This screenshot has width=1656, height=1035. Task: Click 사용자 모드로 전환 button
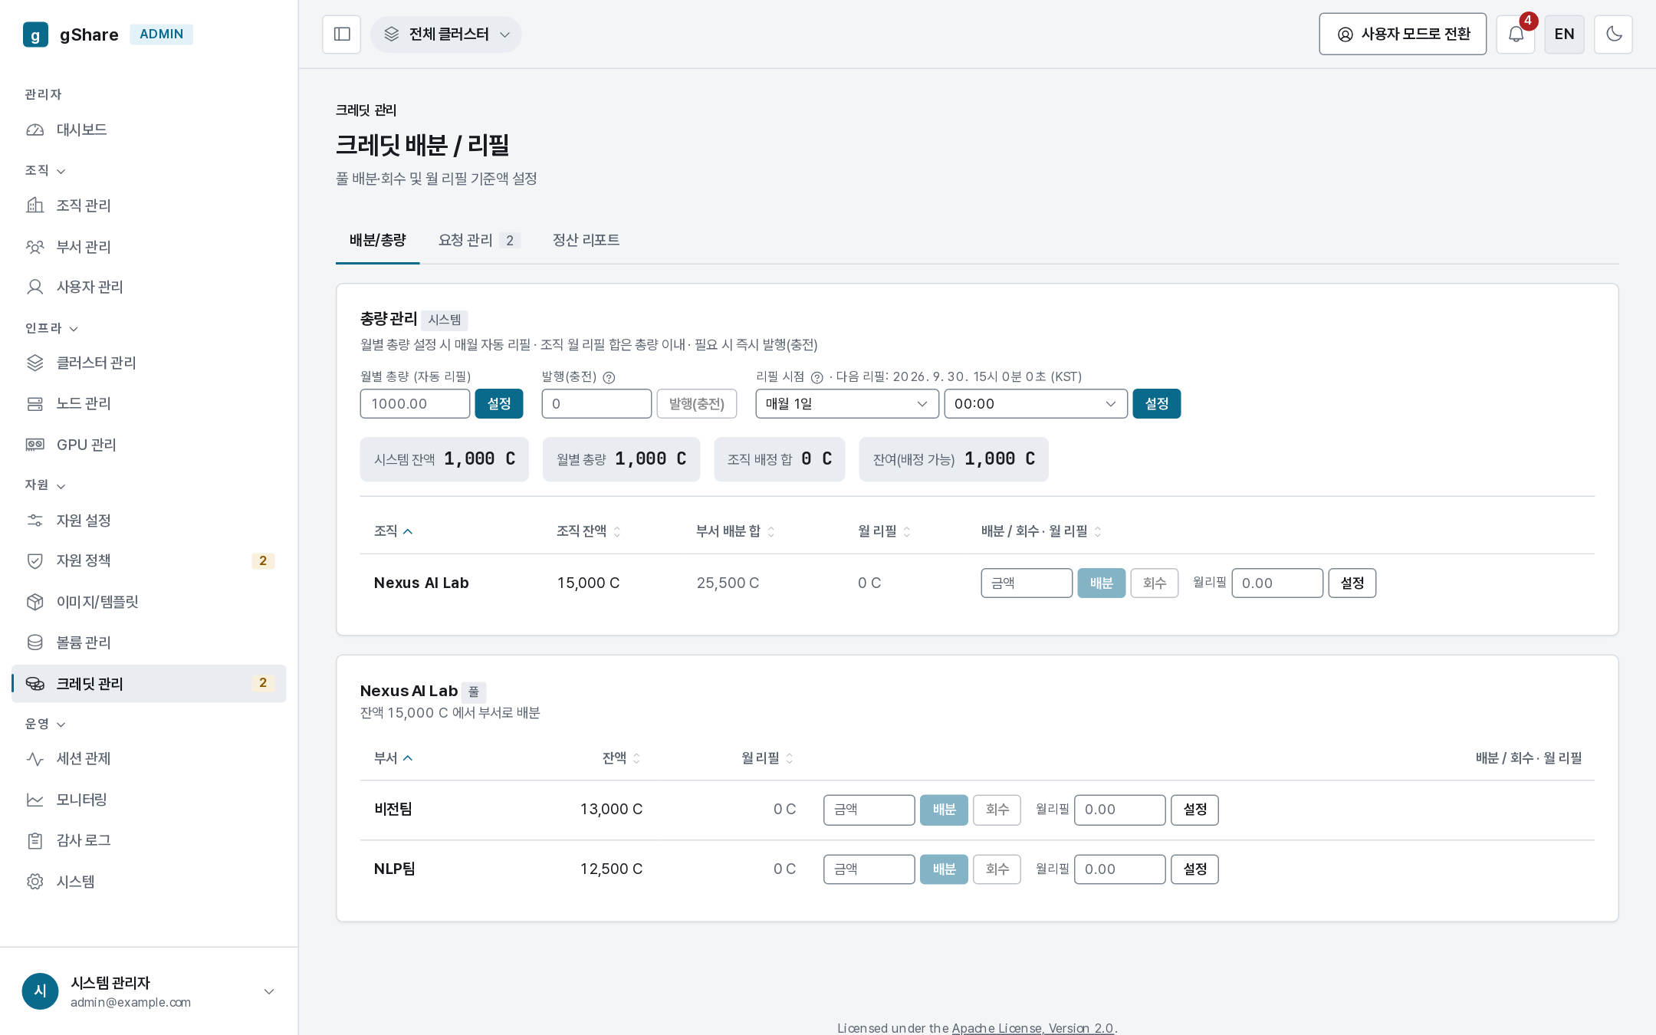pos(1402,34)
